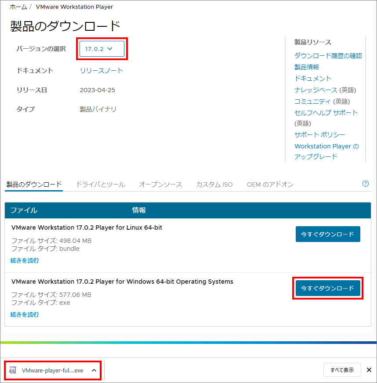Click ファイル タイプ: exe text
The width and height of the screenshot is (377, 383).
click(x=40, y=303)
